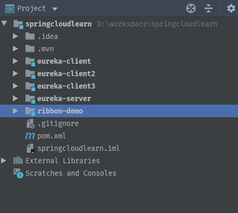Select the eureka-client3 module

click(x=66, y=86)
